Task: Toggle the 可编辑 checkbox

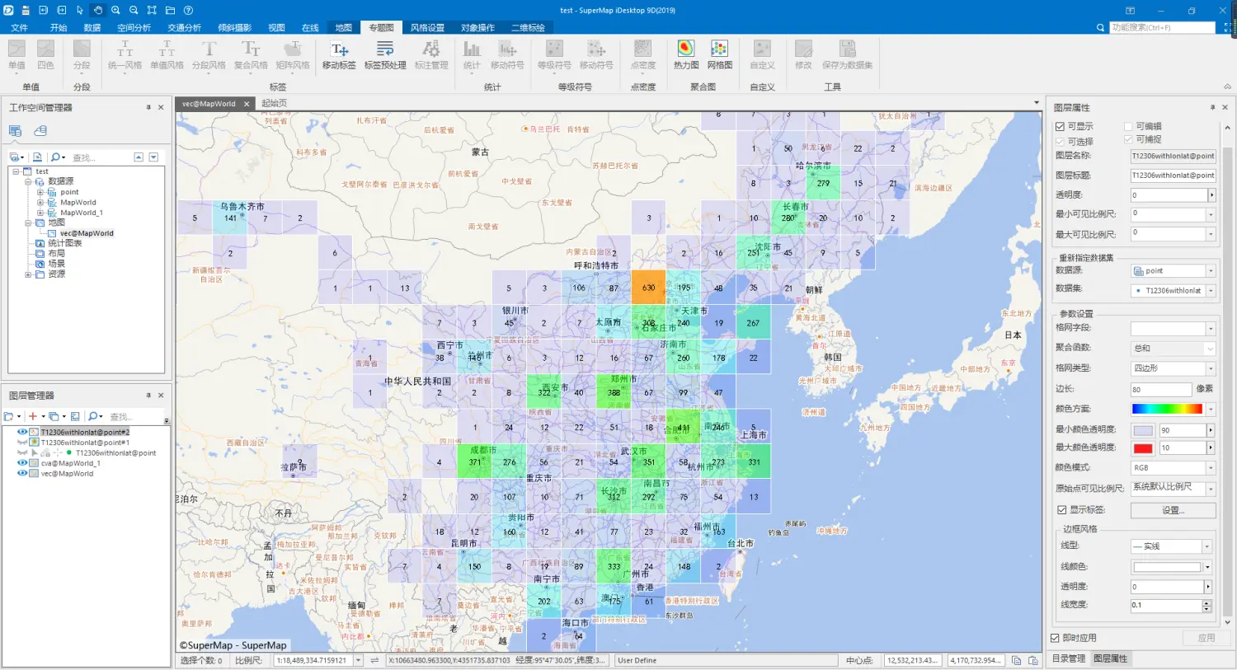Action: pos(1128,127)
